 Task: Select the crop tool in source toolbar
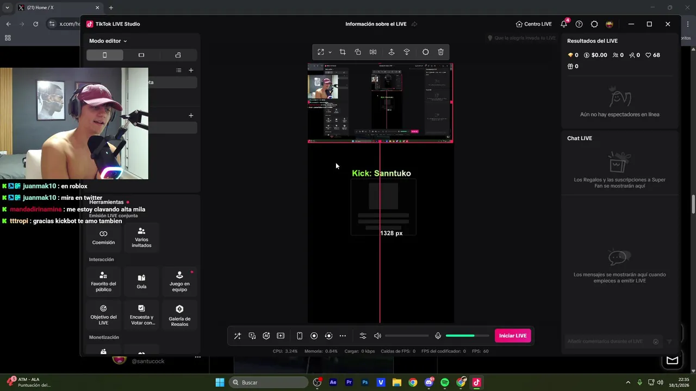343,52
